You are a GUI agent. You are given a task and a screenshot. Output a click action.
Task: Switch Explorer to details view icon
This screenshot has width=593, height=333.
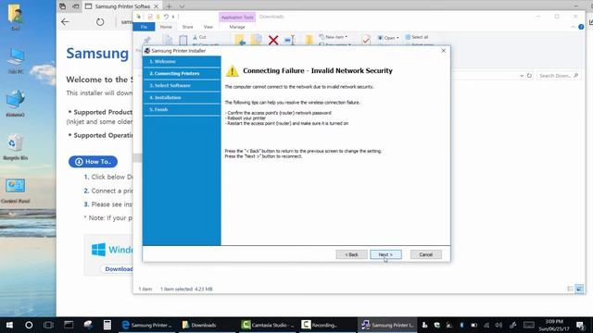[570, 289]
